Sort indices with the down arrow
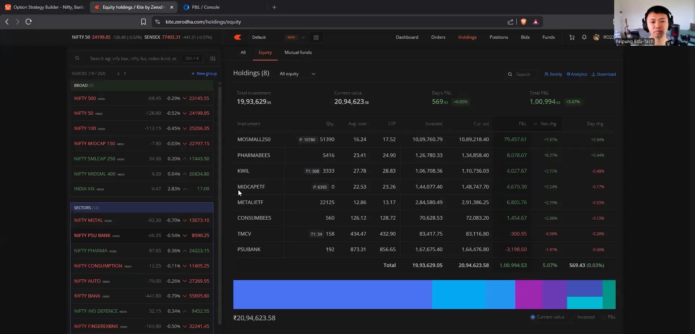Image resolution: width=695 pixels, height=334 pixels. click(x=118, y=73)
